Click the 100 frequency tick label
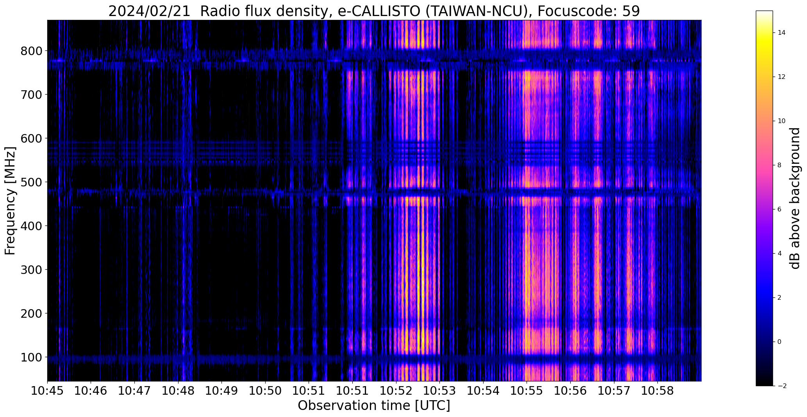Image resolution: width=807 pixels, height=417 pixels. pos(31,357)
